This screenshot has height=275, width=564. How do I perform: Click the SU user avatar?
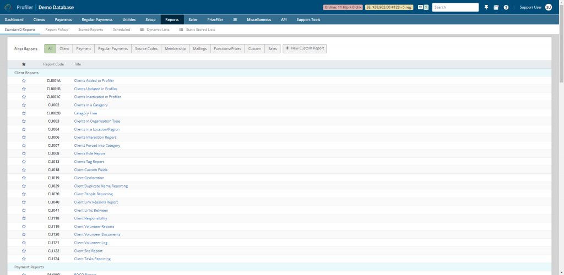point(549,7)
